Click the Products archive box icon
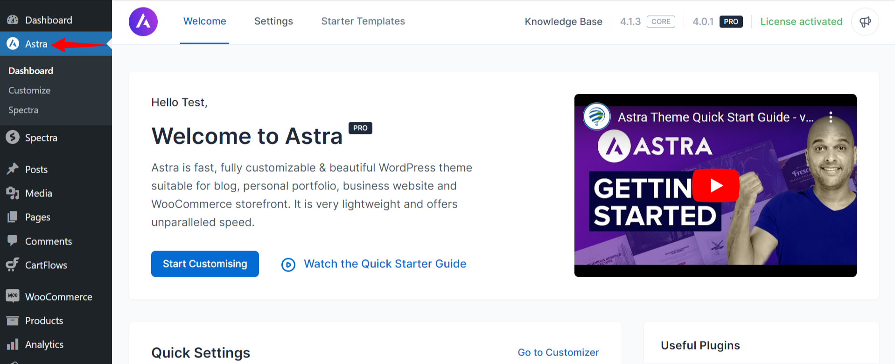 [13, 321]
